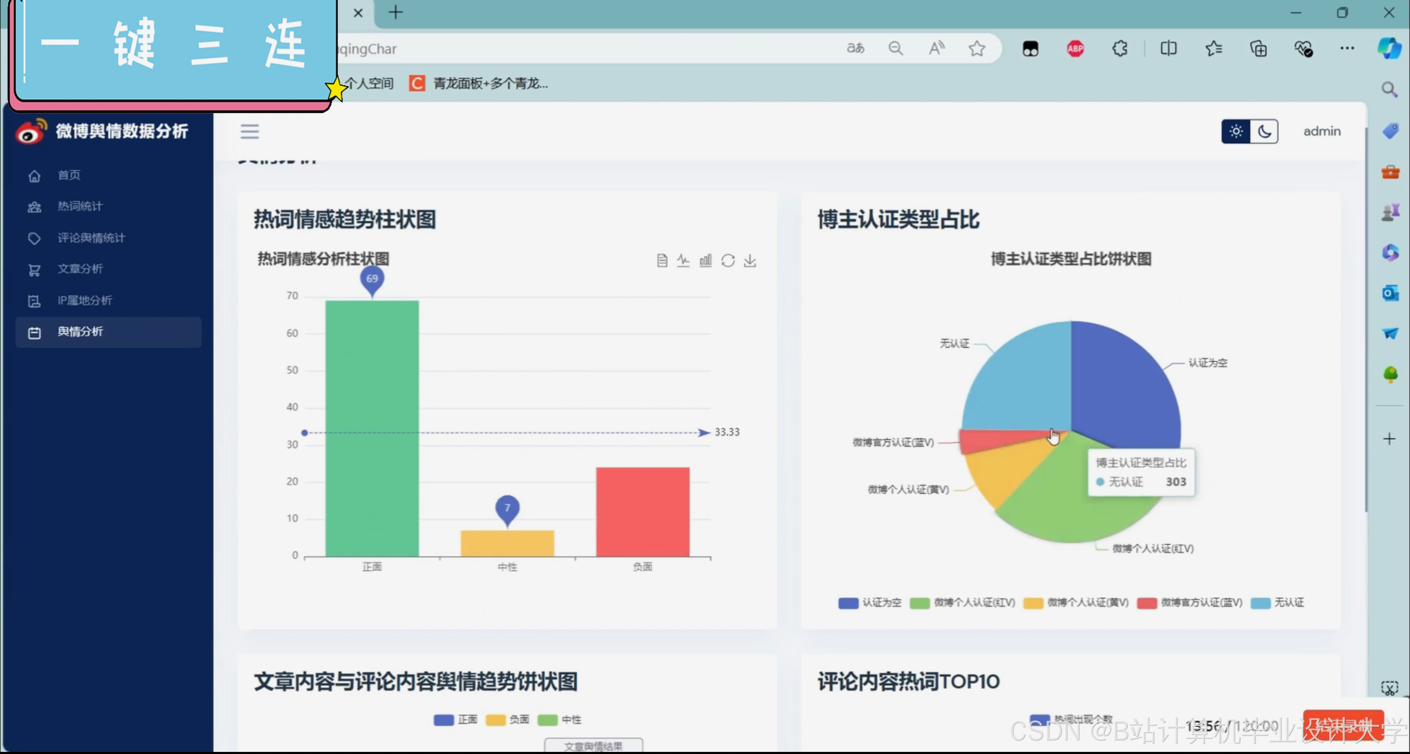Screen dimensions: 1410x754
Task: Switch to light theme sun toggle
Action: (x=1236, y=131)
